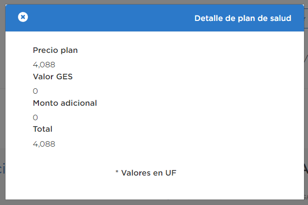
Task: Click the 0 value under Valor GES
Action: [35, 91]
